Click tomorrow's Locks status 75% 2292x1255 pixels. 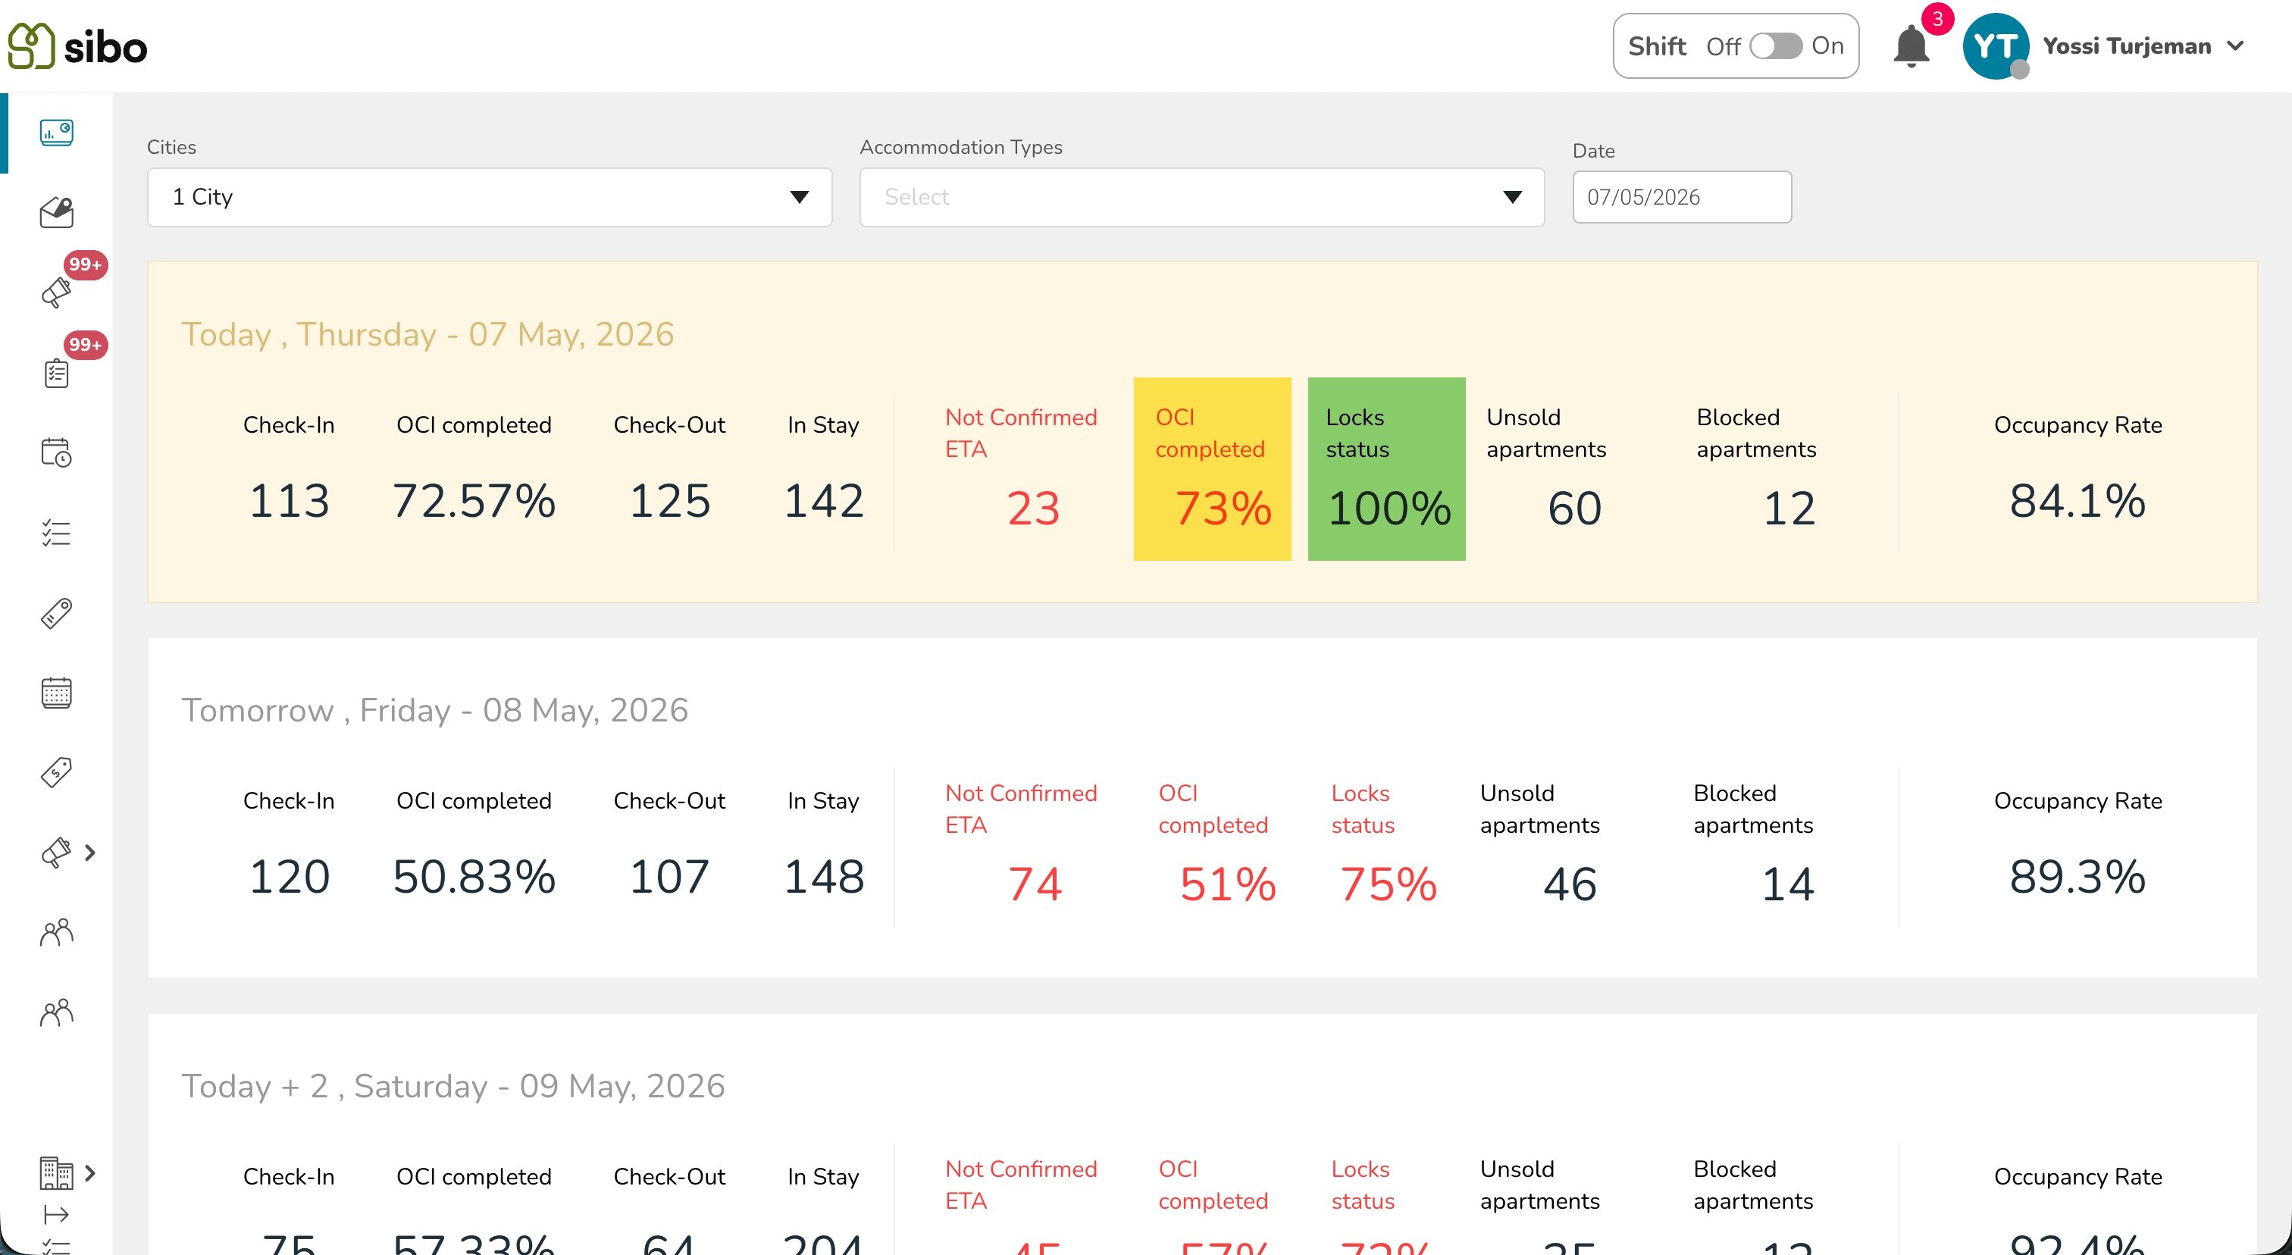coord(1388,884)
